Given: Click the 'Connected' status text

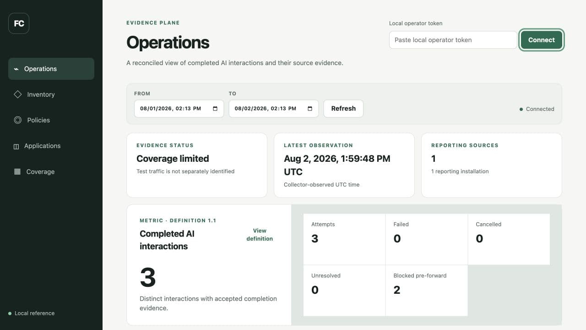Looking at the screenshot, I should tap(540, 109).
